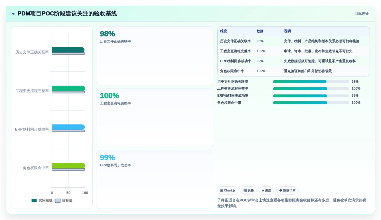The height and width of the screenshot is (220, 381).
Task: Click description 文件、物料、产品结构和版本关系必须可抽样核验
Action: tap(322, 41)
